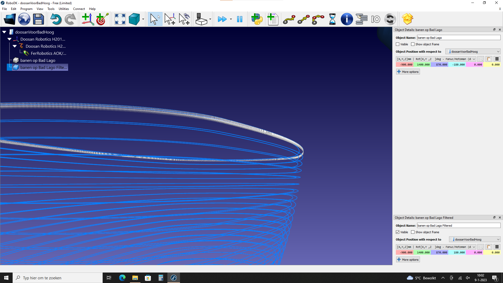
Task: Open the Python program icon
Action: coord(257,19)
